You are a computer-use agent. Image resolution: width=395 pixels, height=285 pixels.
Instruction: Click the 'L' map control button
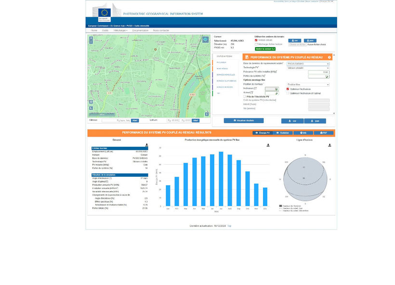tap(91, 108)
